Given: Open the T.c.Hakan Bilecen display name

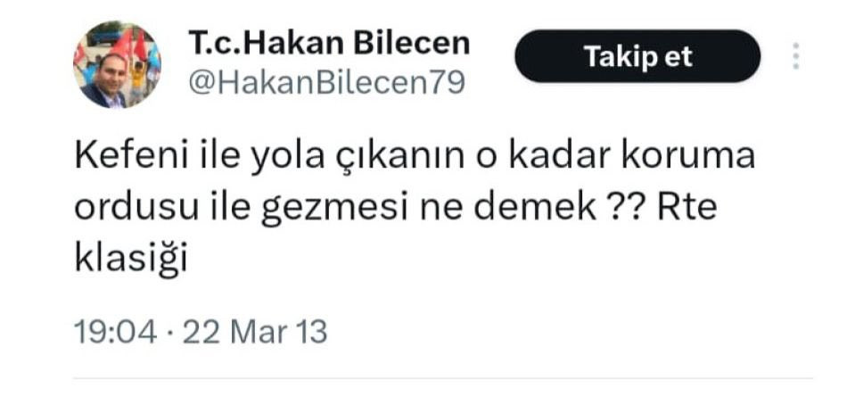Looking at the screenshot, I should [x=329, y=43].
